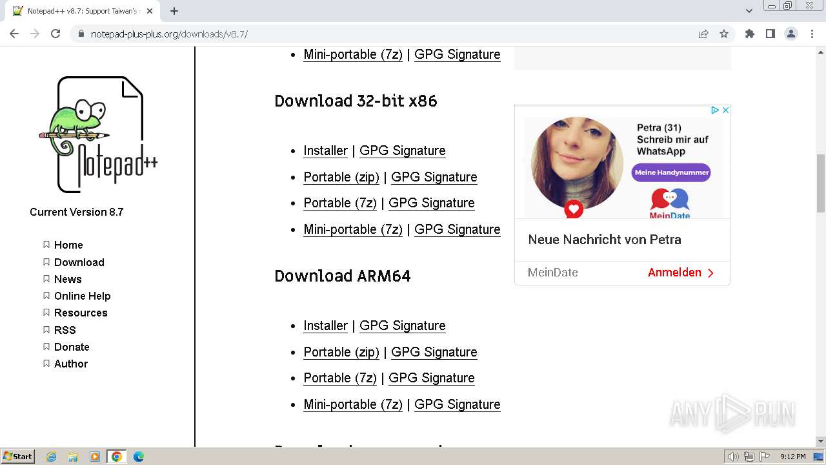Open Microsoft Edge from the taskbar
Viewport: 826px width, 465px height.
(x=139, y=457)
